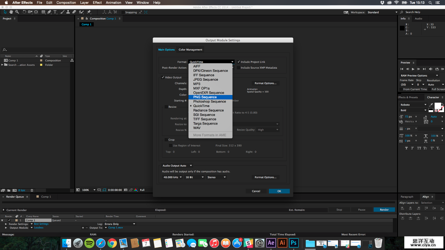
Task: Click the Cancel button in dialog
Action: tap(256, 191)
